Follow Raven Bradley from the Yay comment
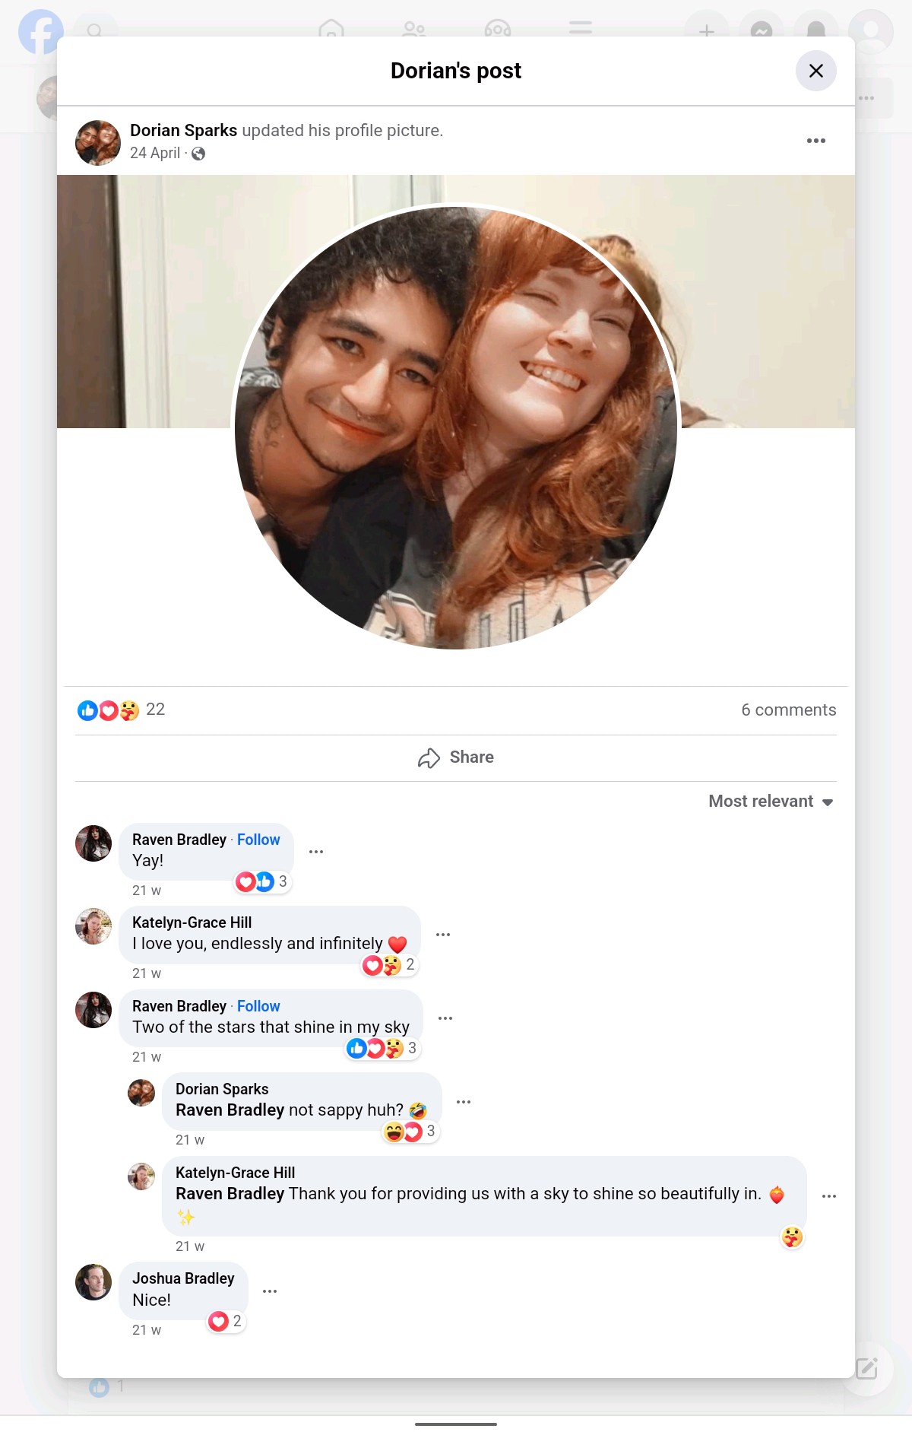Image resolution: width=912 pixels, height=1432 pixels. [x=258, y=840]
